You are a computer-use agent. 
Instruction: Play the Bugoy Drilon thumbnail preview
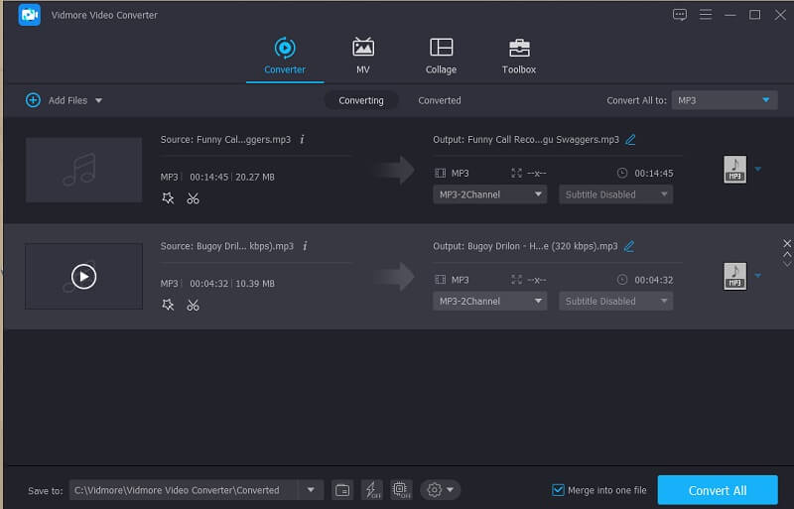[83, 276]
